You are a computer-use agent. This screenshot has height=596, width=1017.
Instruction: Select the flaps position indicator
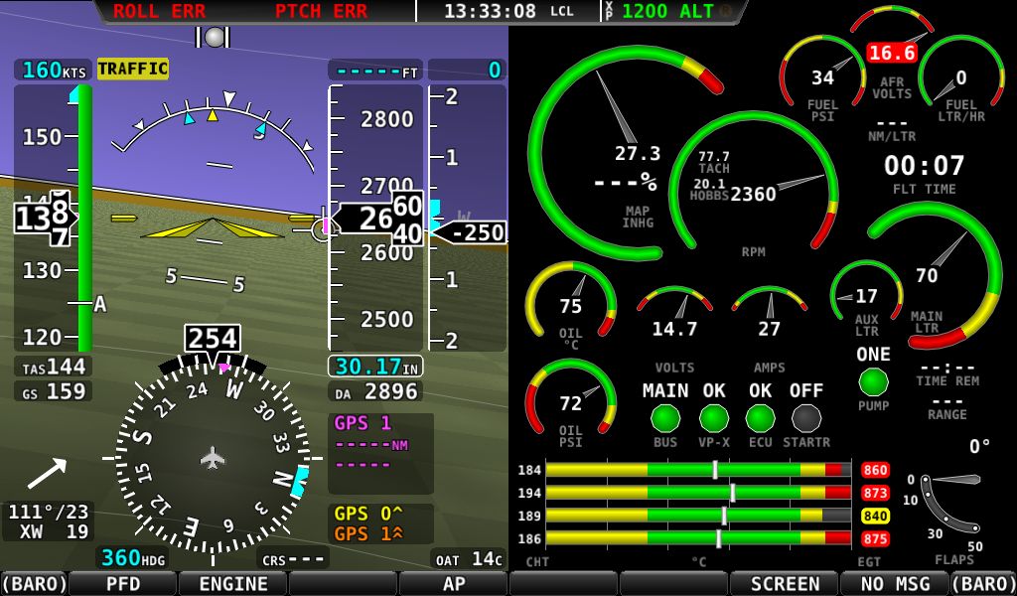950,503
